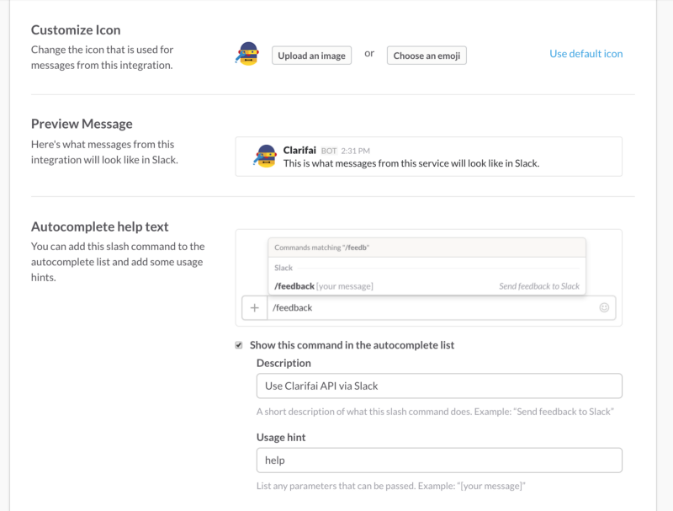This screenshot has width=673, height=511.
Task: Click the plus icon beside /feedback input
Action: 255,308
